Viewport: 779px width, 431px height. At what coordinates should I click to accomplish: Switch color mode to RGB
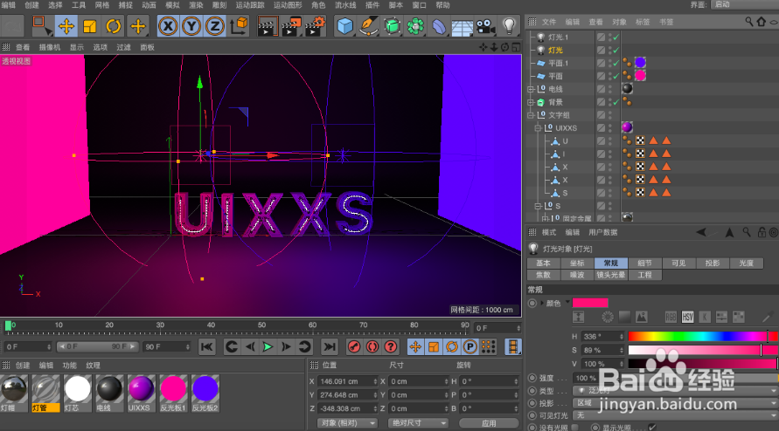(x=671, y=317)
